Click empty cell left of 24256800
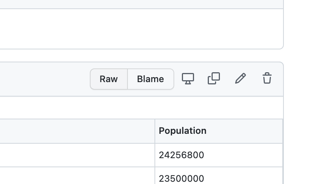 (x=76, y=155)
